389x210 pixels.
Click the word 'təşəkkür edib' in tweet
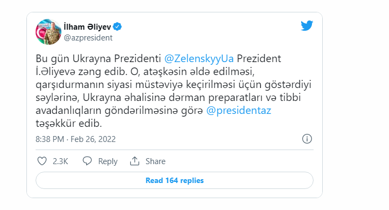69,123
